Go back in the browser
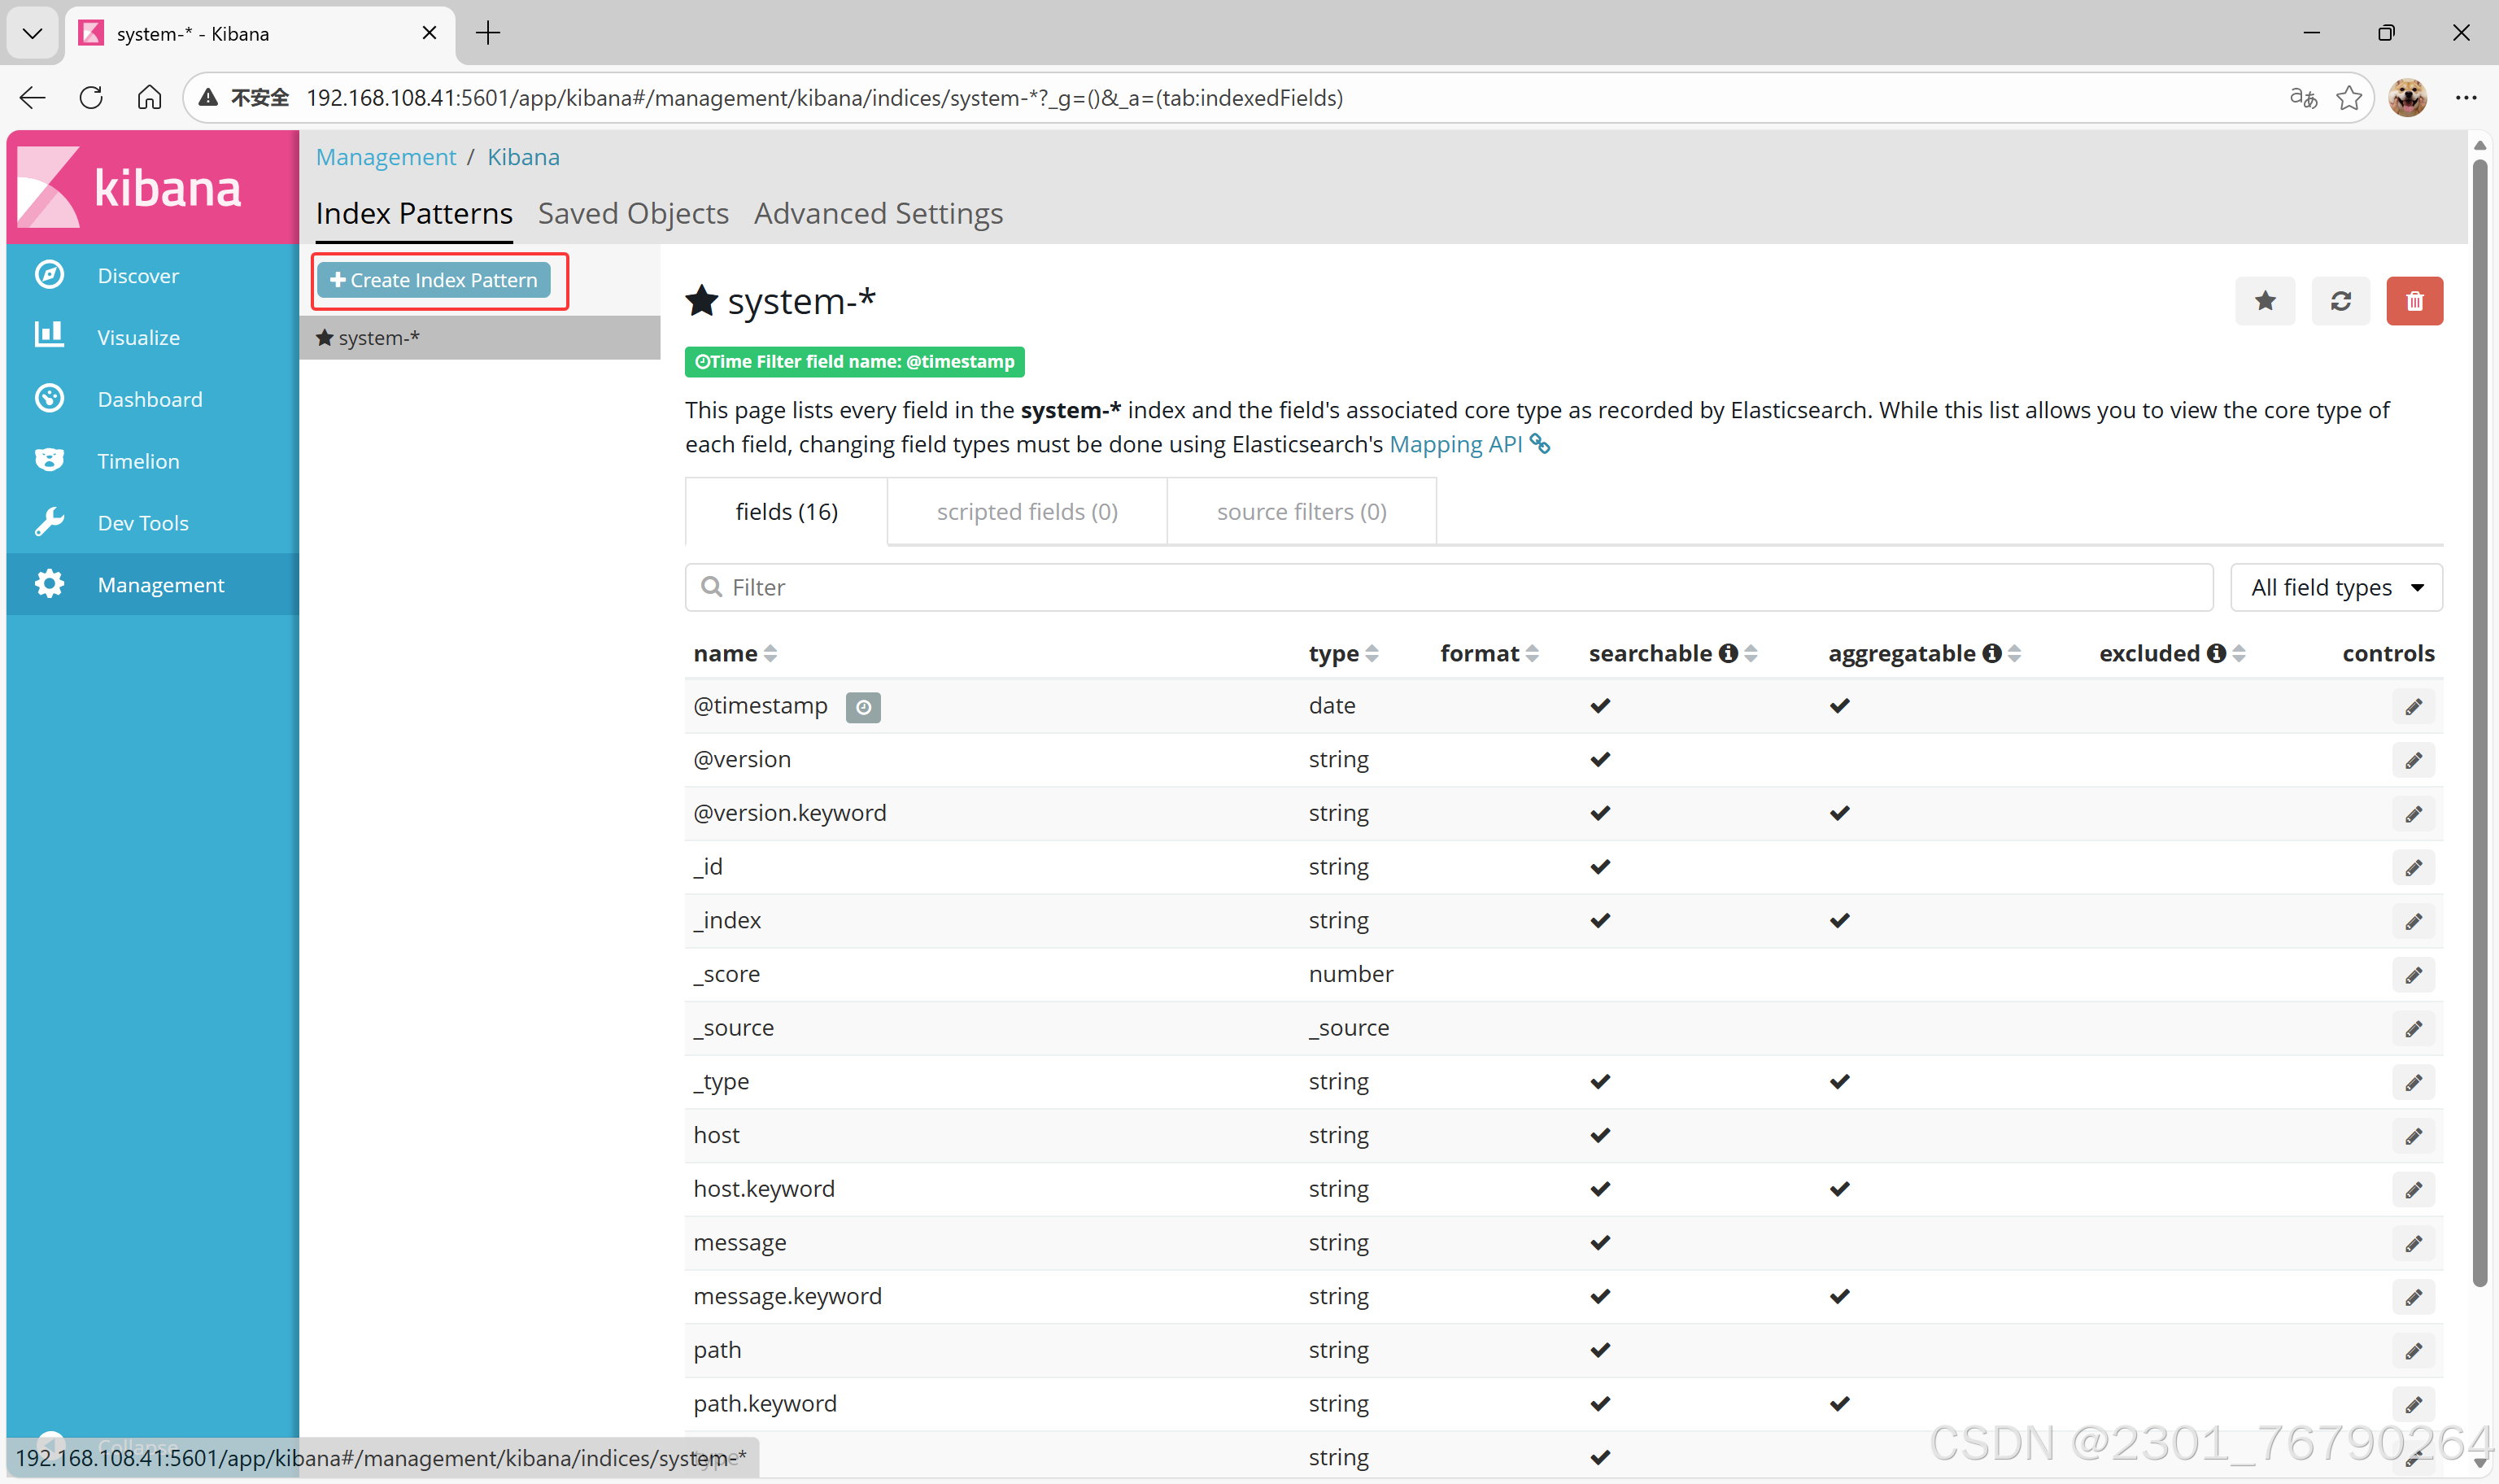 click(x=33, y=98)
